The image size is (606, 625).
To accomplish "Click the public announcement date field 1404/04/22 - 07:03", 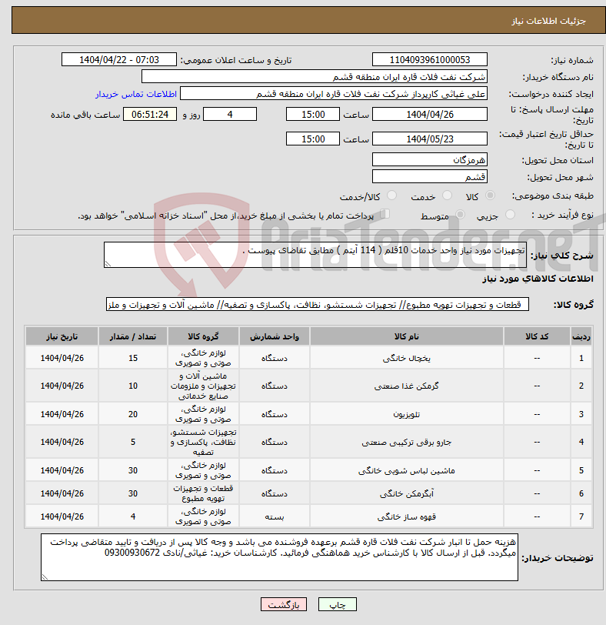I will [x=119, y=60].
